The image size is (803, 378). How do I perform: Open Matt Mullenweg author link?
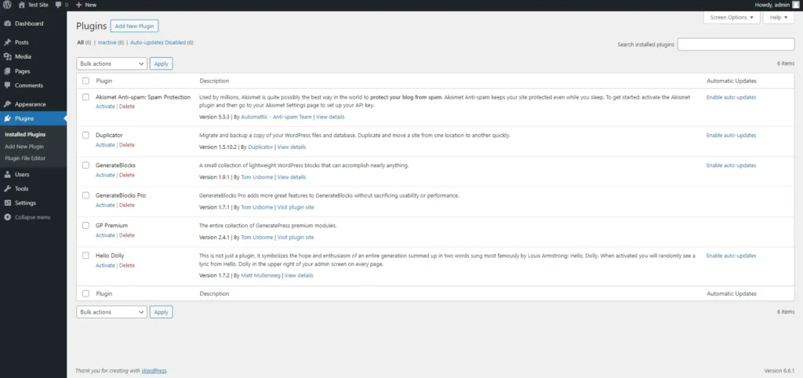point(260,275)
